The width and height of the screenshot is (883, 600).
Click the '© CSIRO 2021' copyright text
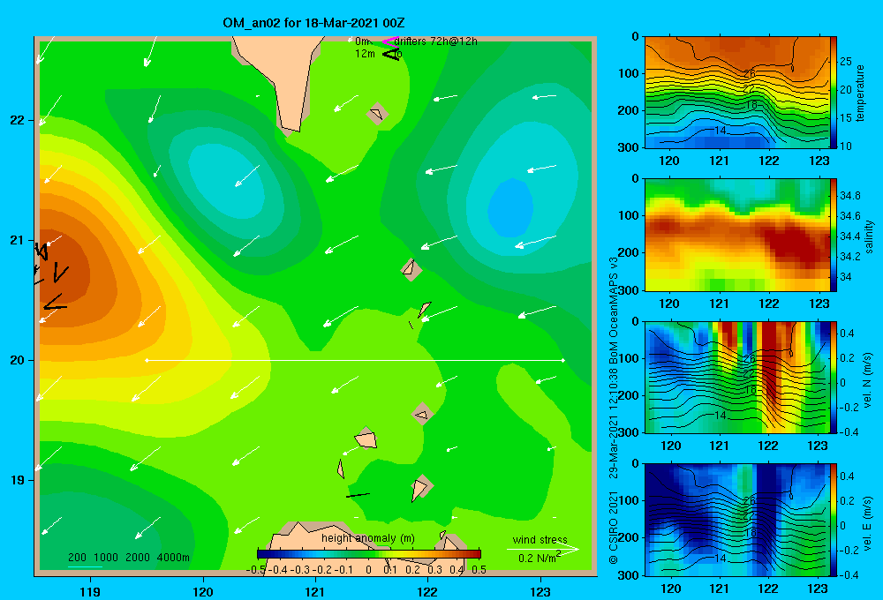coord(614,528)
